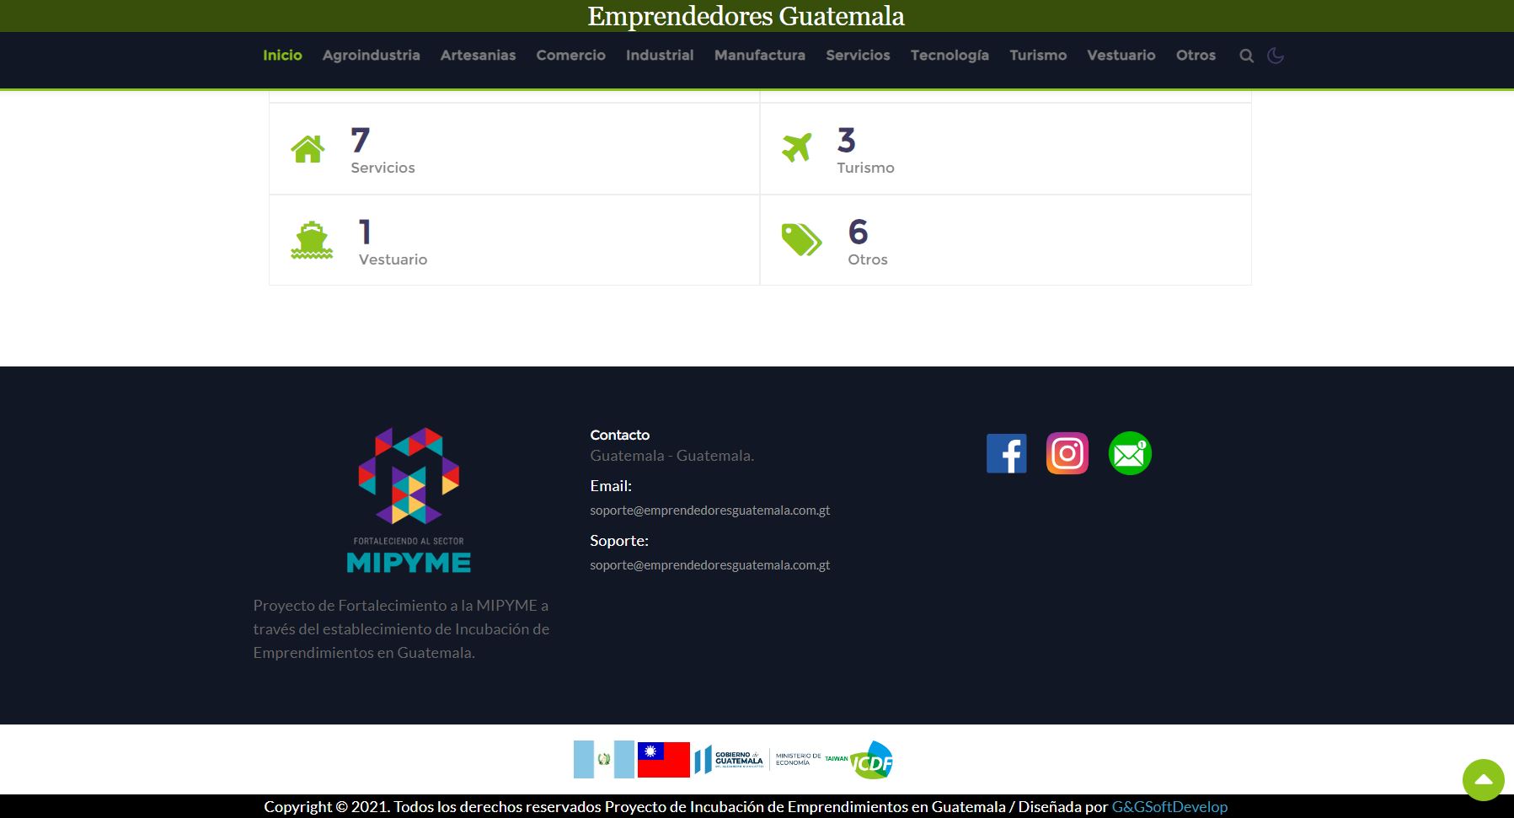Viewport: 1514px width, 818px height.
Task: Toggle dark mode with the moon icon
Action: [1276, 56]
